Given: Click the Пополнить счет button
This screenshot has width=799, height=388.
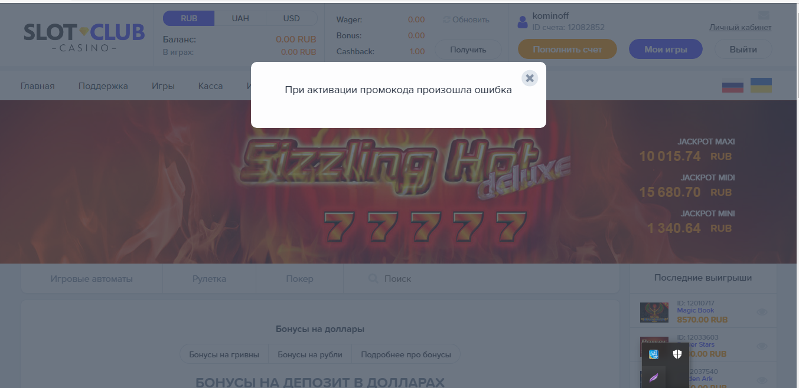Looking at the screenshot, I should (568, 50).
